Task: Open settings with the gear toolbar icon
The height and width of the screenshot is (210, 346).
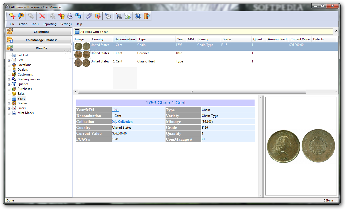Action: 108,16
